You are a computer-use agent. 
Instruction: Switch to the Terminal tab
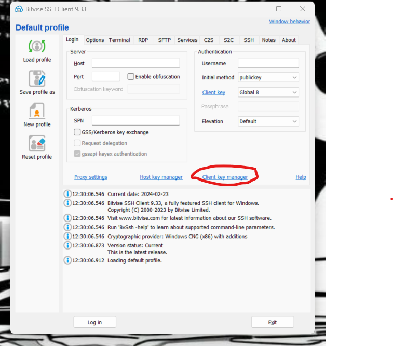(119, 40)
